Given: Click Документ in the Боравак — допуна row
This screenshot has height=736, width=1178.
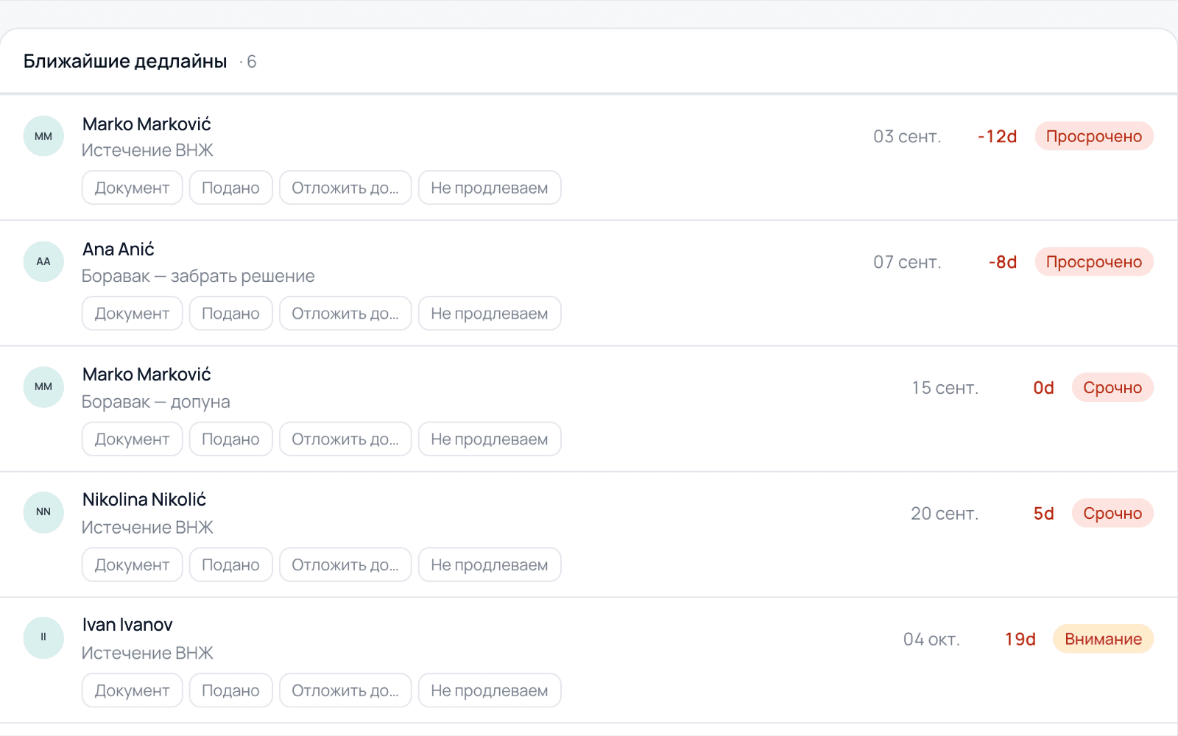Looking at the screenshot, I should [x=133, y=439].
